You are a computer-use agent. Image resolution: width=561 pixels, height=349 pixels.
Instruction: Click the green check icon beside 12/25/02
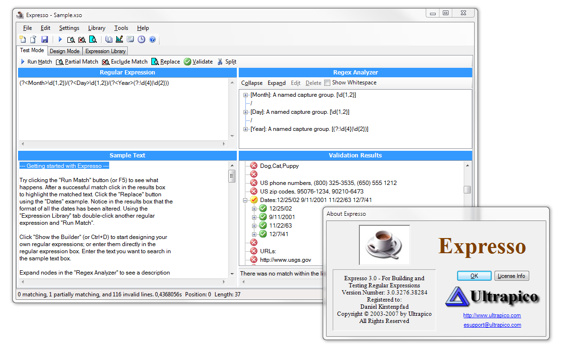click(x=263, y=208)
